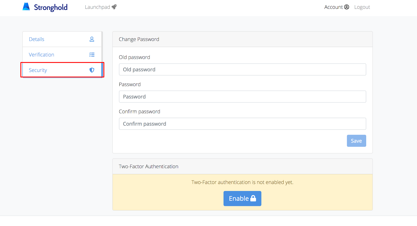Click the Stronghold logo icon

[26, 7]
